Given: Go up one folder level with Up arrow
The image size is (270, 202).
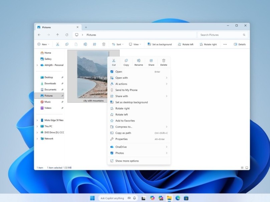Looking at the screenshot, I should pyautogui.click(x=57, y=35).
